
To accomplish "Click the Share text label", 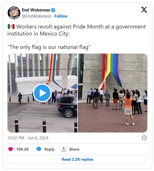I will point(74,149).
